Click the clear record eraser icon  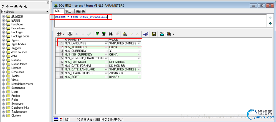118,34
